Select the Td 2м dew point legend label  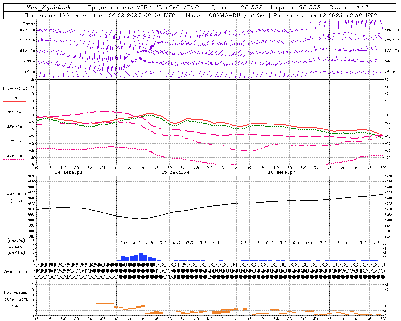tap(15, 112)
